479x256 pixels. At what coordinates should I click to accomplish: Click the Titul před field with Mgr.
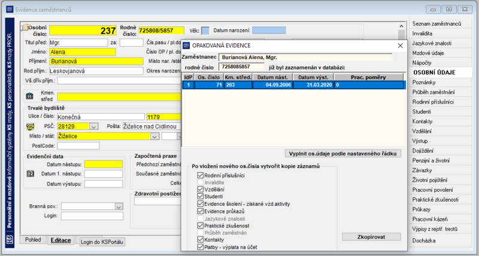[78, 42]
